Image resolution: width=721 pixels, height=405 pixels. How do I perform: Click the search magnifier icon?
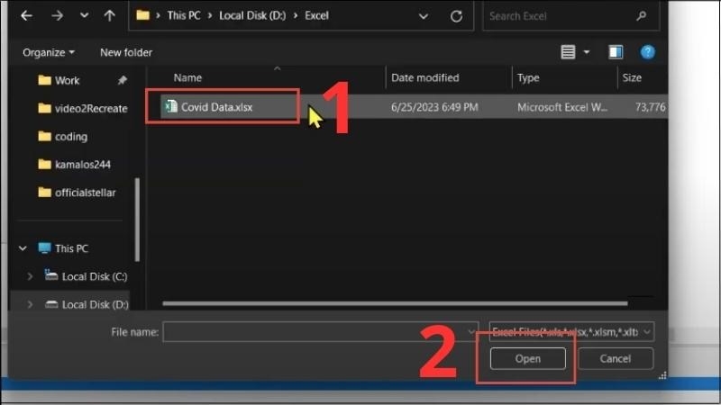[641, 16]
